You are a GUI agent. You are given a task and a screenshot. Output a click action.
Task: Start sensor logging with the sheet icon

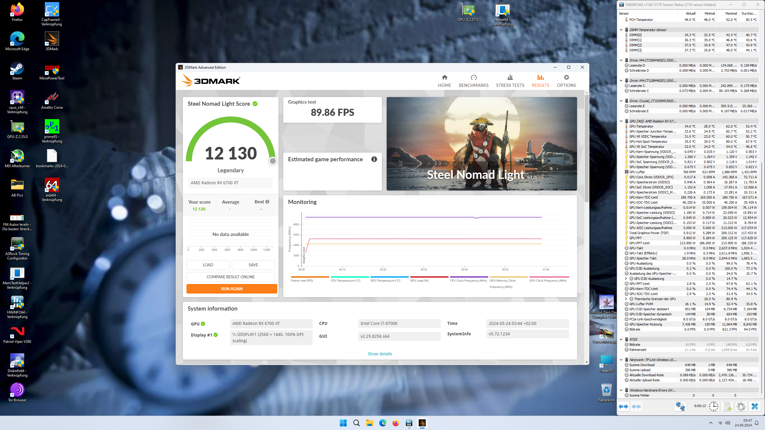tap(727, 406)
